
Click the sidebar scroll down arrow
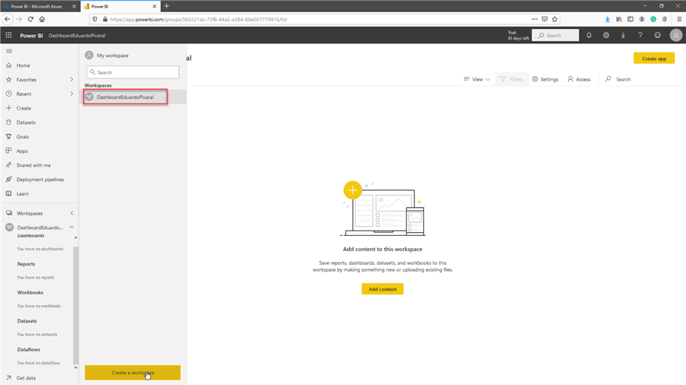(75, 367)
